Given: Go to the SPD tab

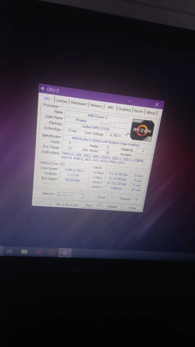Looking at the screenshot, I should point(110,107).
